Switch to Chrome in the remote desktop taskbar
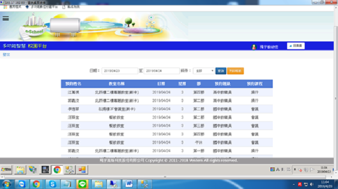338x189 pixels. pos(57,170)
